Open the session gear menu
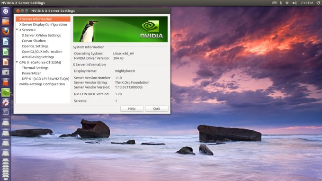Screen dimensions: 322x181 318,3
